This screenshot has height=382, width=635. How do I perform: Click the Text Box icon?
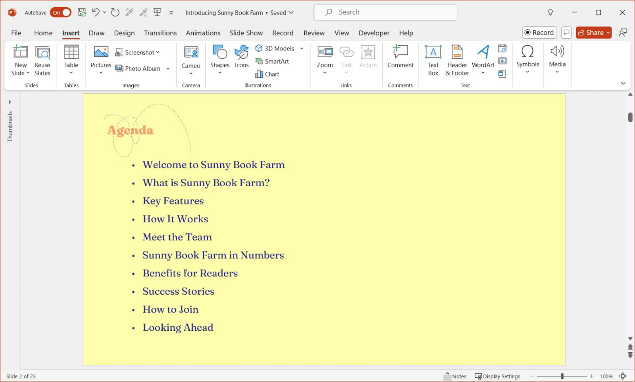(433, 52)
